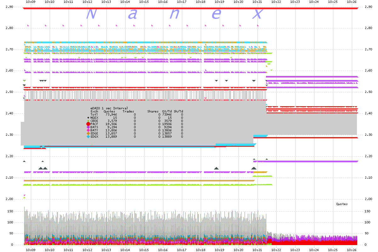Select the 'Totl' row label in legend
This screenshot has width=378, height=252.
[x=94, y=114]
